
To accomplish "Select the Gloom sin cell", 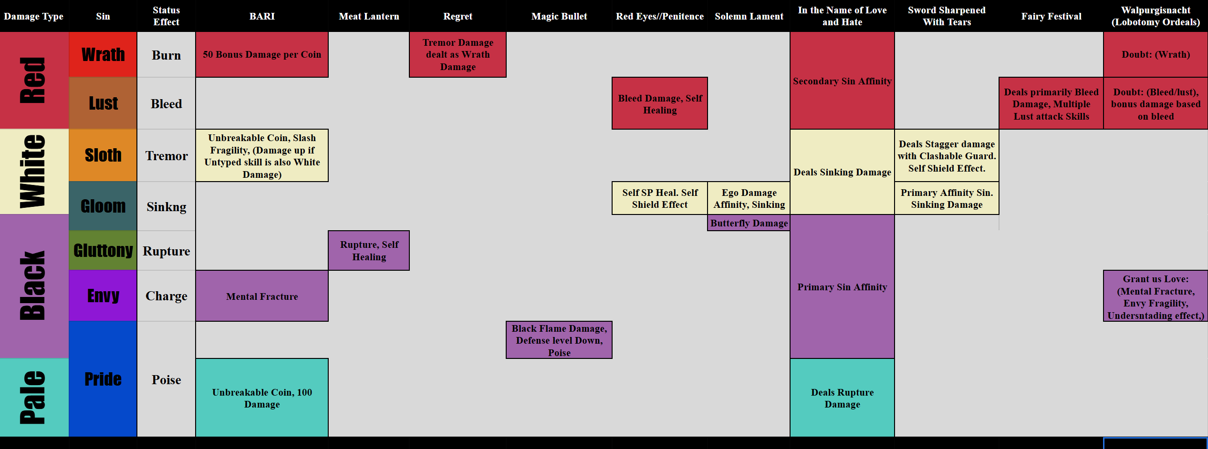I will click(x=103, y=206).
